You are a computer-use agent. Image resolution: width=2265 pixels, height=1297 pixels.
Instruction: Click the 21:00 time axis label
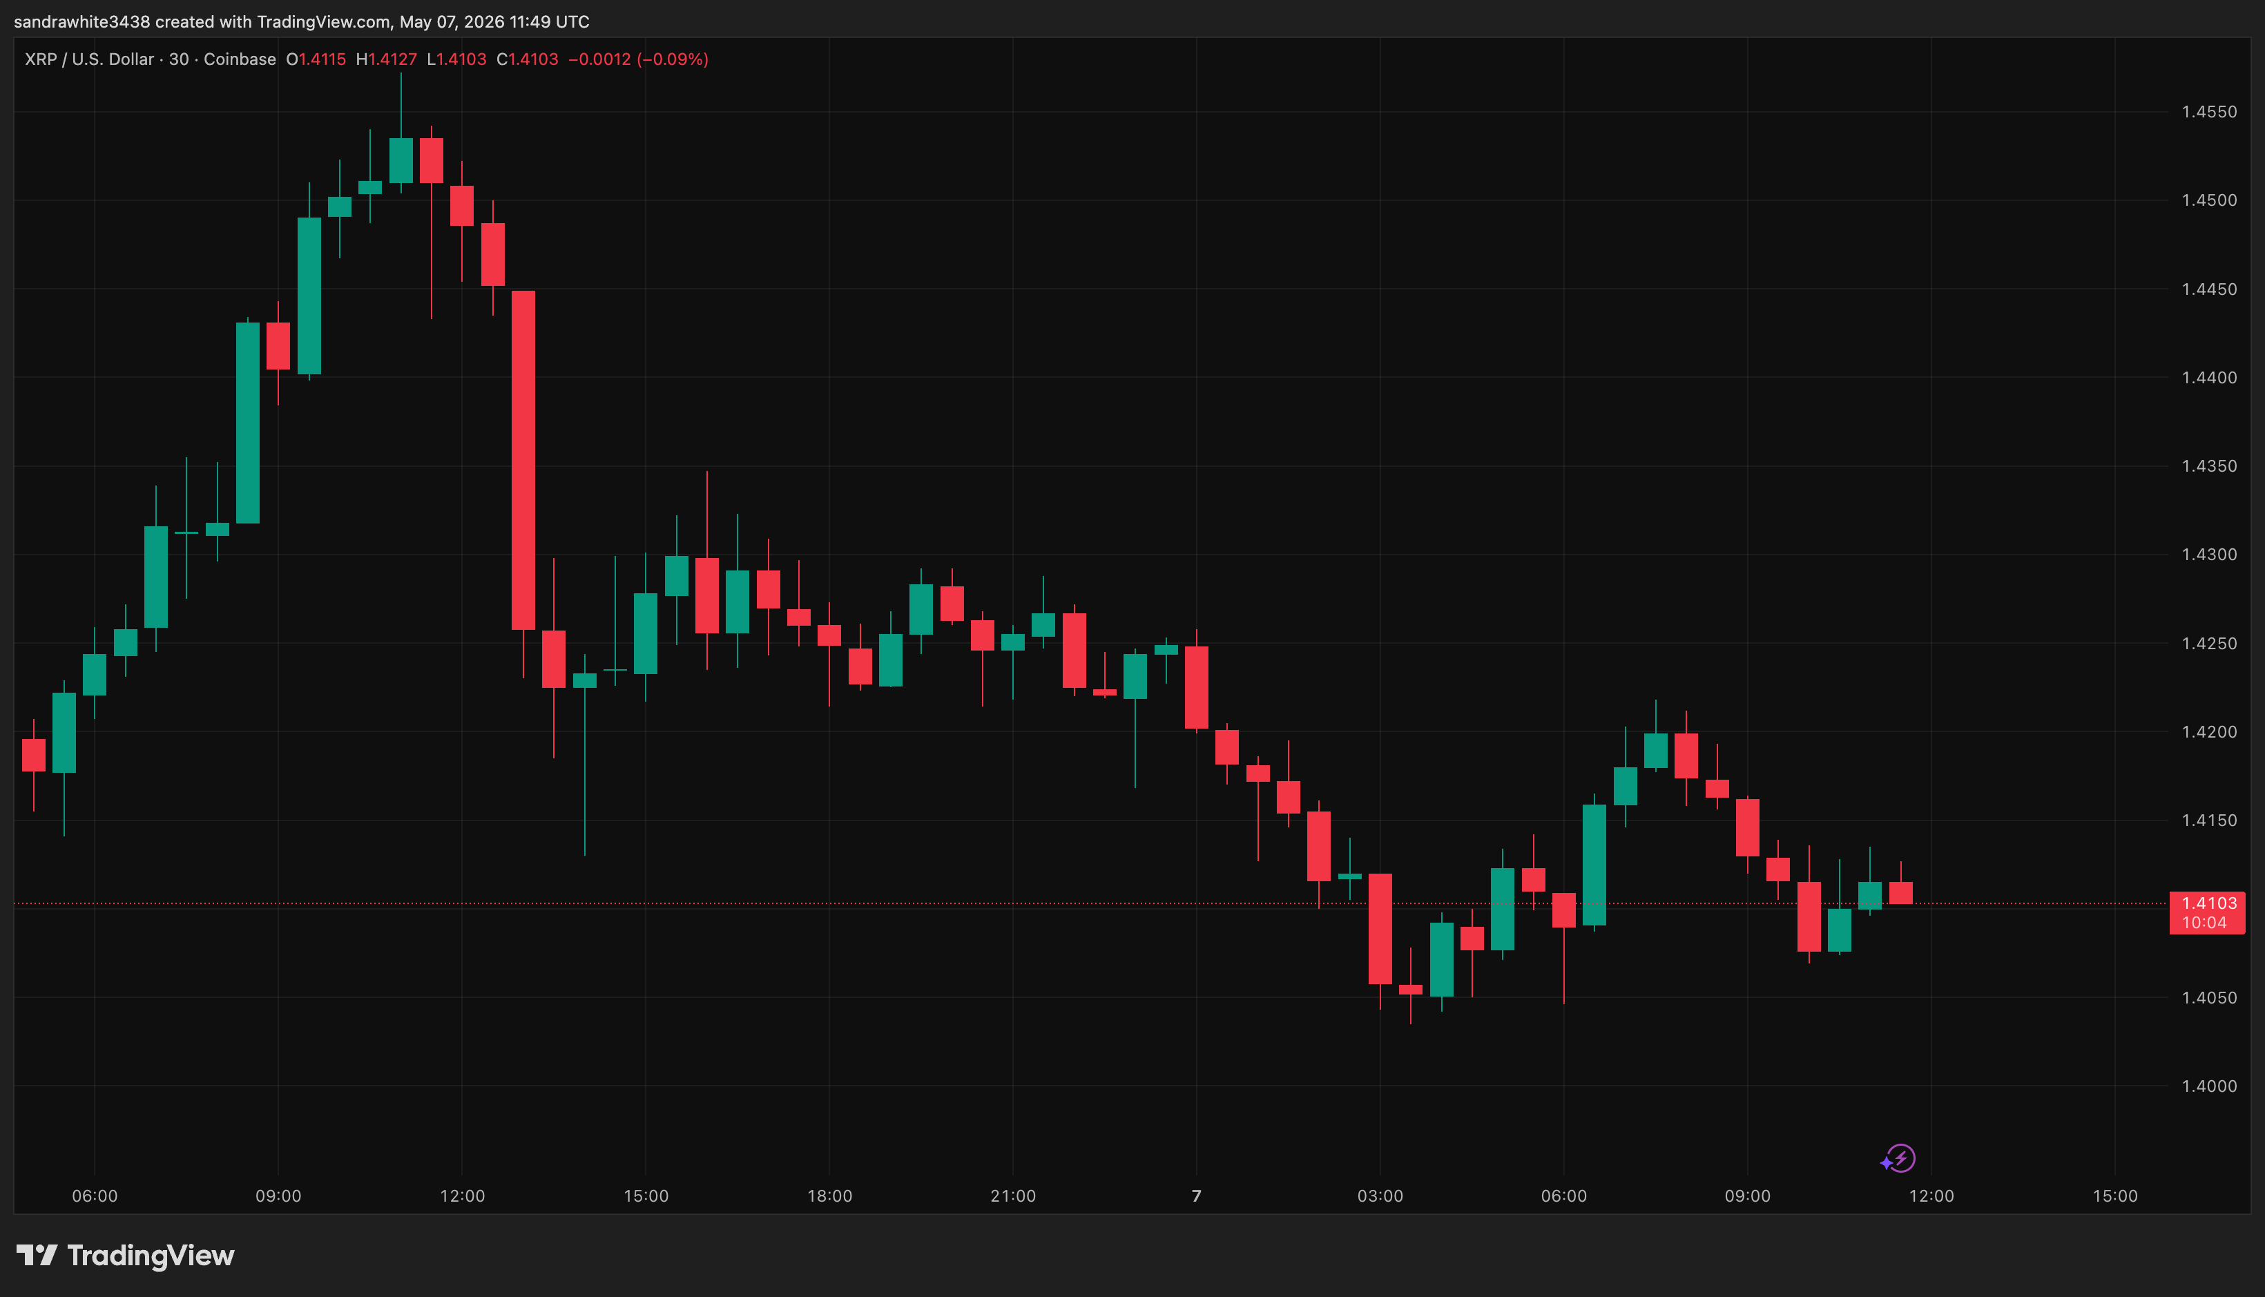[1013, 1196]
